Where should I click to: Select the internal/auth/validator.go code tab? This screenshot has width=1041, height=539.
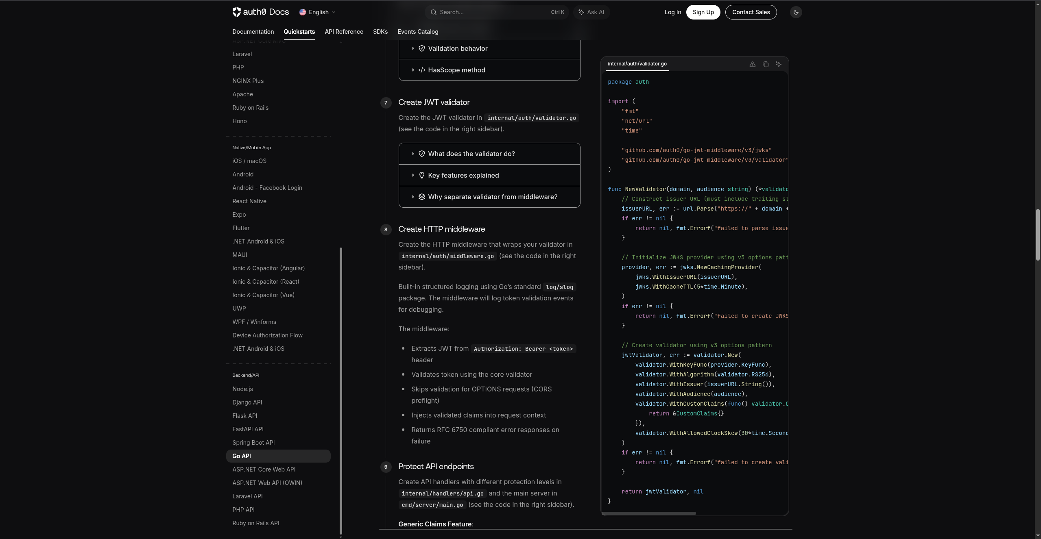click(x=637, y=64)
